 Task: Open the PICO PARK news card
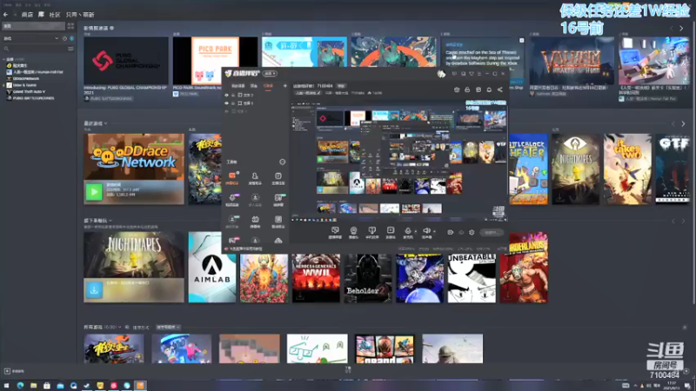215,61
